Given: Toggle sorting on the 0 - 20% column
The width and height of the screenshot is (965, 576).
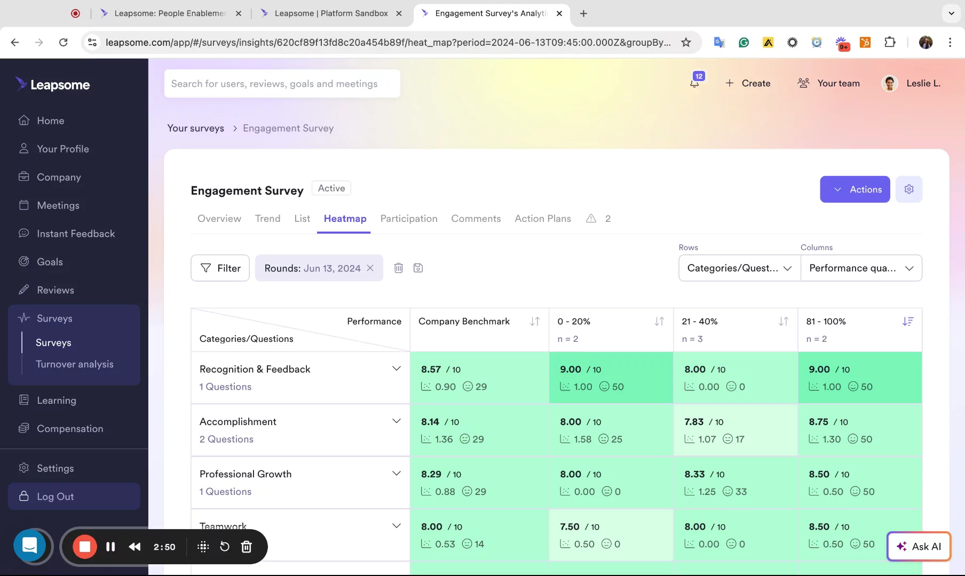Looking at the screenshot, I should [x=659, y=322].
